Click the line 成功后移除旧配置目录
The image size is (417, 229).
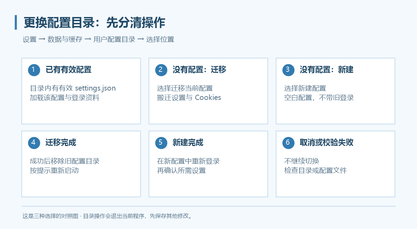point(65,161)
